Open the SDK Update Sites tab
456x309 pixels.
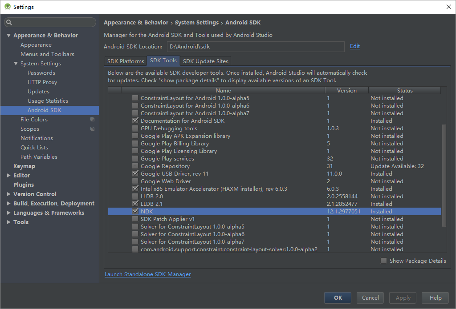click(205, 61)
